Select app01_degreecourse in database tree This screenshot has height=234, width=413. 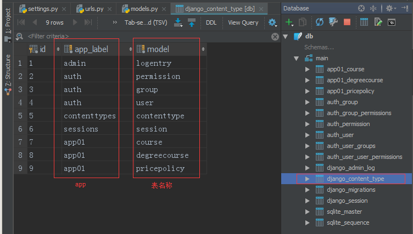click(x=355, y=80)
